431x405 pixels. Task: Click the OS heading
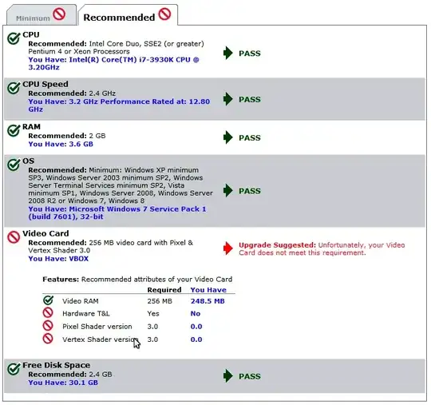pyautogui.click(x=29, y=161)
